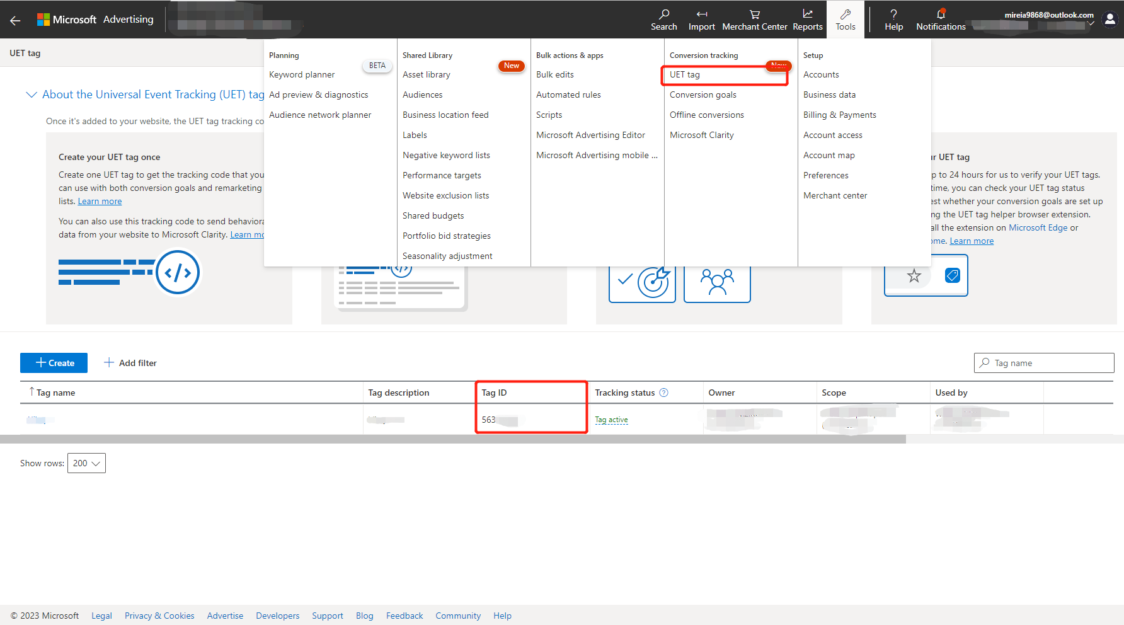Click the user profile avatar icon
The height and width of the screenshot is (625, 1124).
pos(1110,20)
